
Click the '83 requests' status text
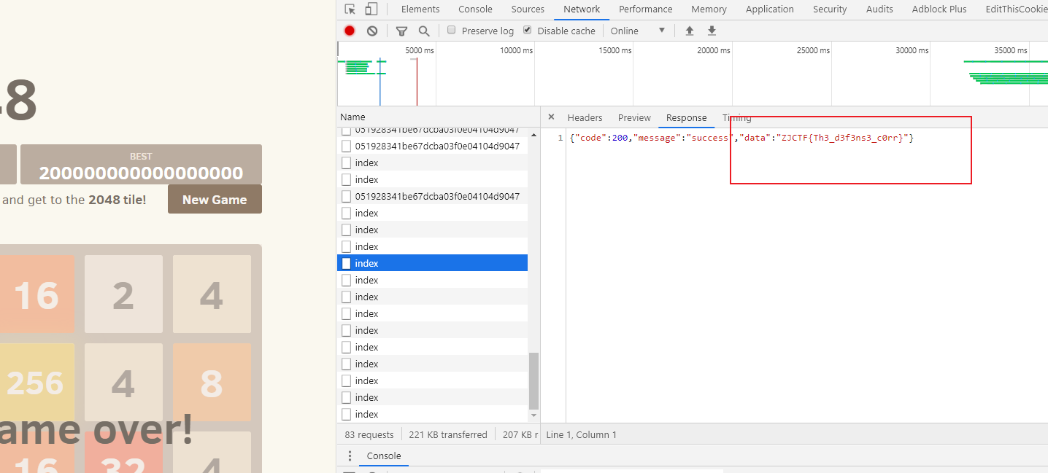pyautogui.click(x=369, y=434)
